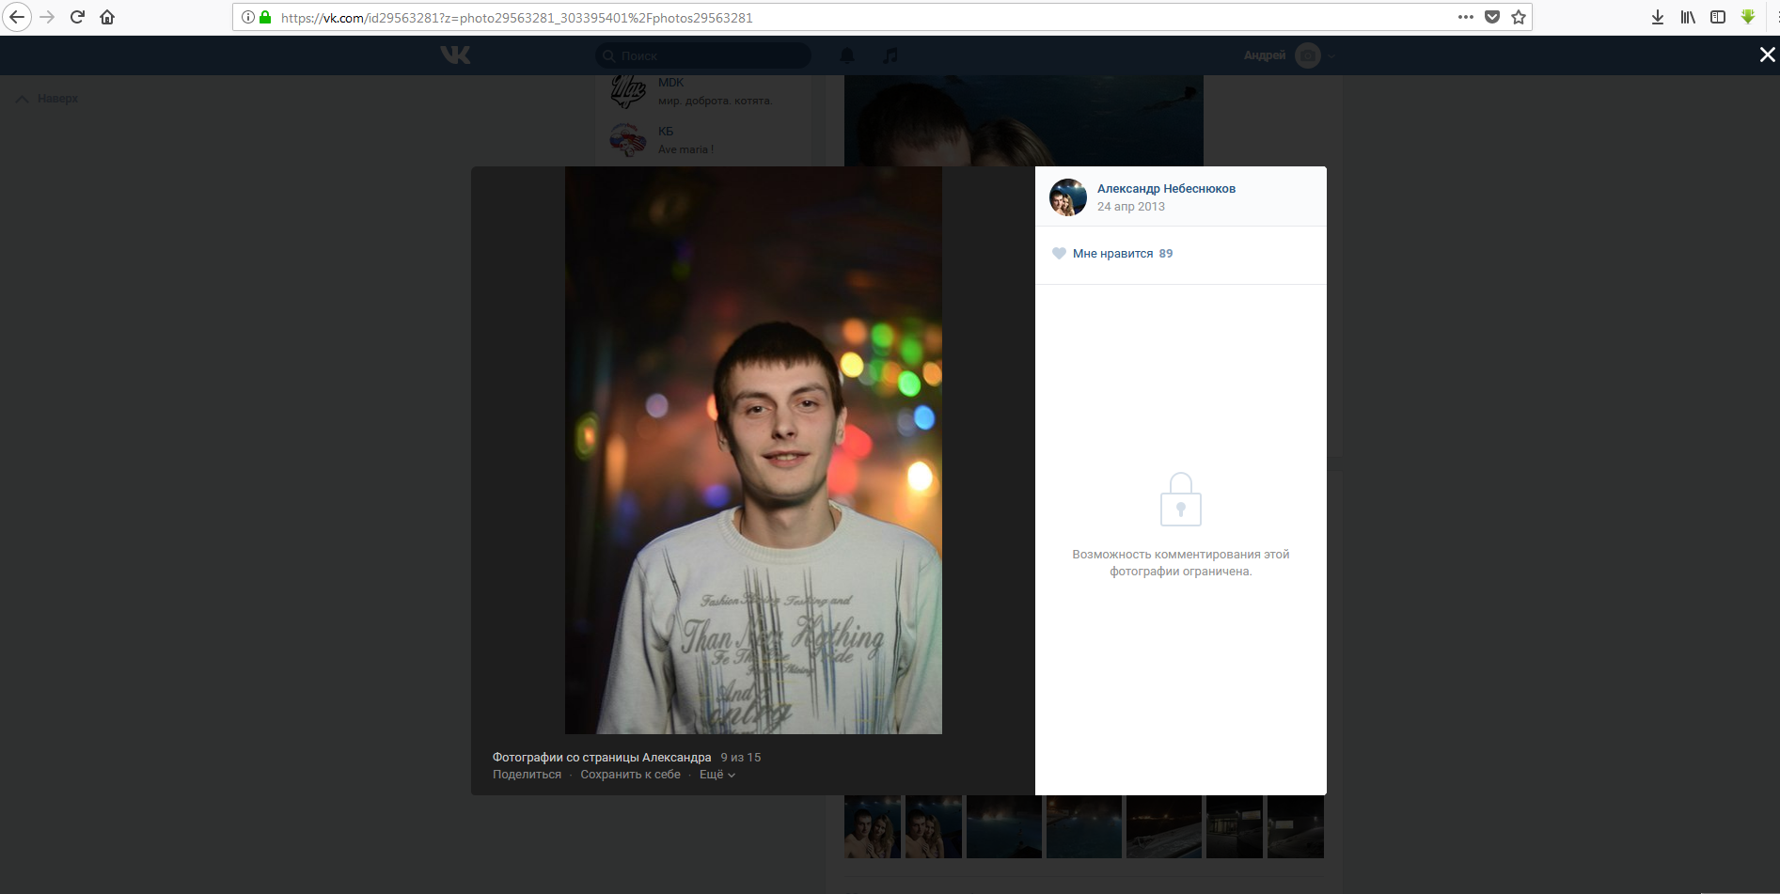
Task: Open page actions three-dots menu in address bar
Action: (1465, 17)
